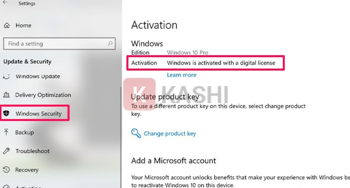Open the Troubleshoot section
This screenshot has height=188, width=350.
(32, 151)
